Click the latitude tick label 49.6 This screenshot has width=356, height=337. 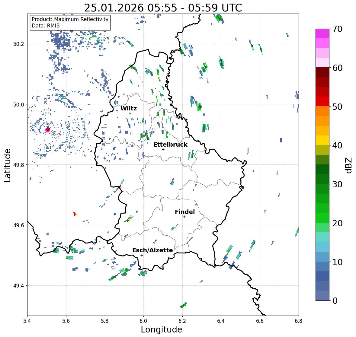[x=19, y=225]
